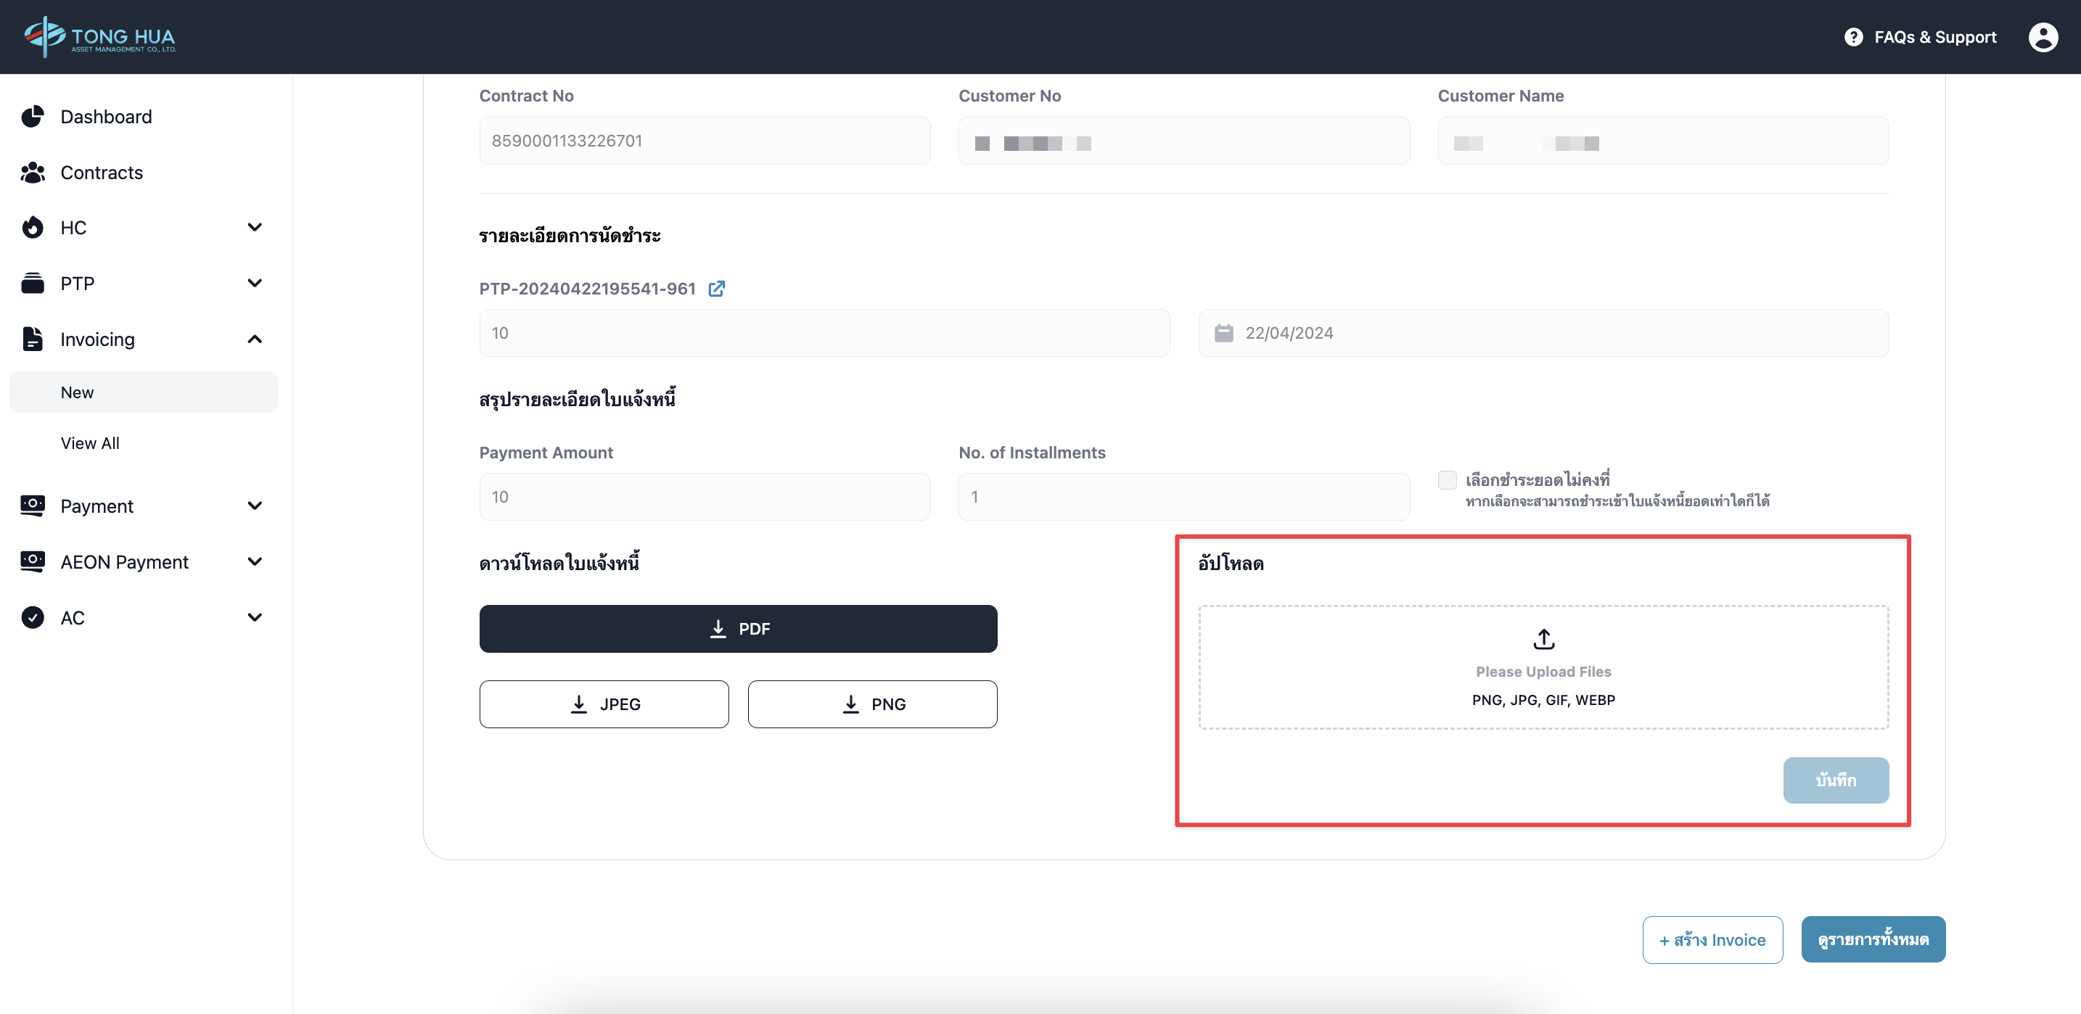Enable the variable payment amount checkbox
The image size is (2081, 1014).
tap(1447, 479)
